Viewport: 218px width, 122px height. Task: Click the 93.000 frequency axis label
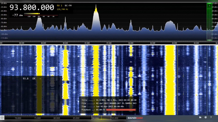[x=174, y=43]
